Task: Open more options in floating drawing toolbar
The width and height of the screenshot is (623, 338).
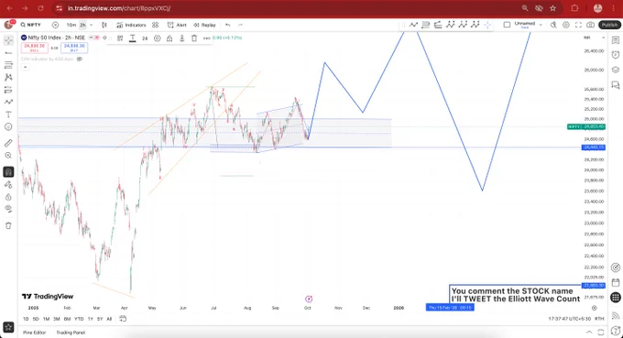Action: pyautogui.click(x=207, y=38)
